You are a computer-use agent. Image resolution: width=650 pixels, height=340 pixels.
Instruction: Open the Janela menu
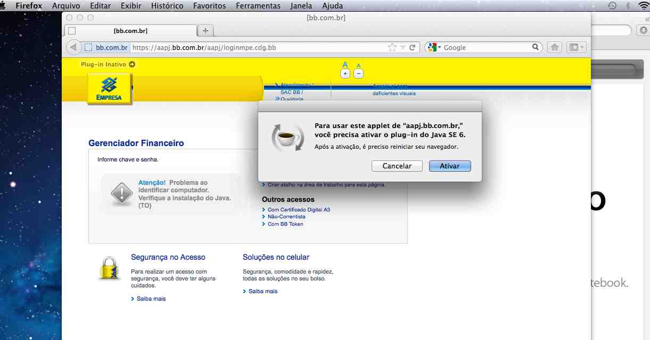(x=301, y=6)
